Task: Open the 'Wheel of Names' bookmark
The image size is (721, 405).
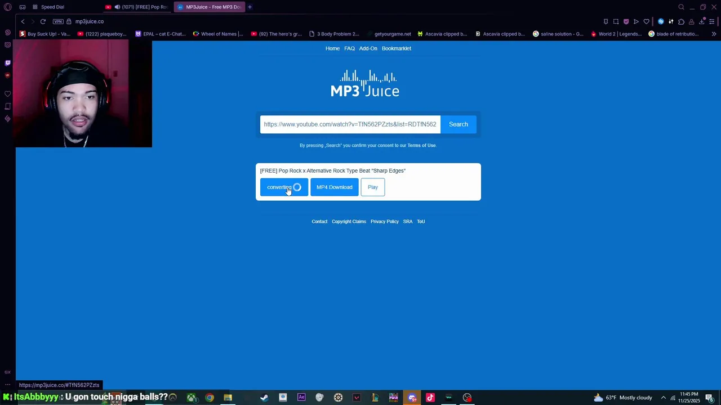Action: pyautogui.click(x=218, y=34)
